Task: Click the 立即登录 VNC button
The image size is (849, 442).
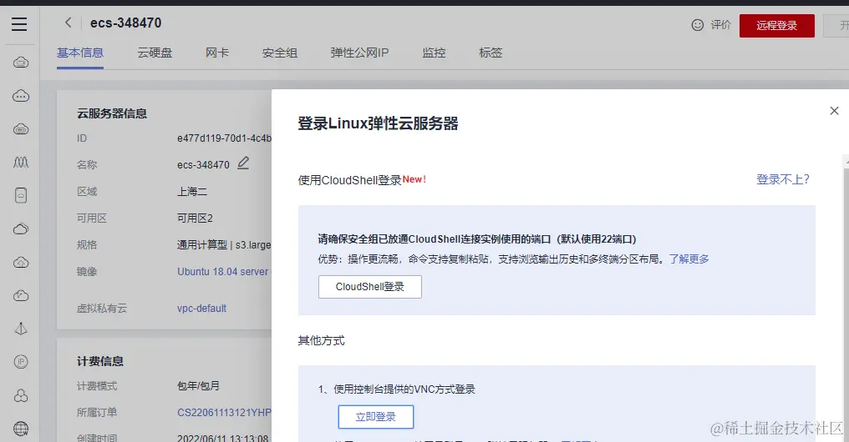Action: 376,417
